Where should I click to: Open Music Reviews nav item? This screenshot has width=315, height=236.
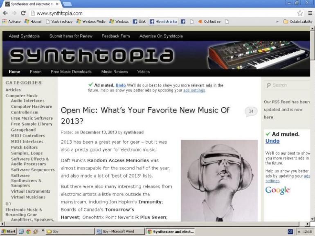tap(114, 72)
